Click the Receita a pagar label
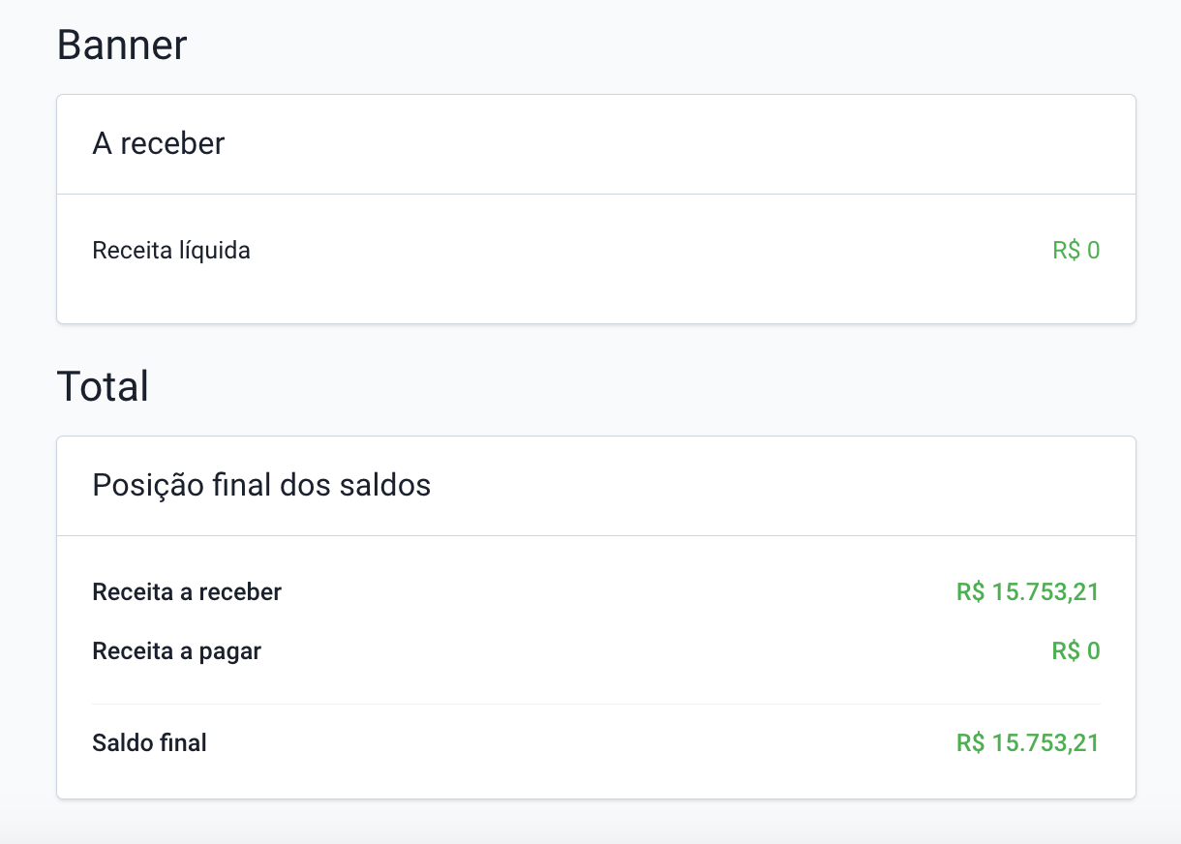The height and width of the screenshot is (844, 1181). pos(176,650)
